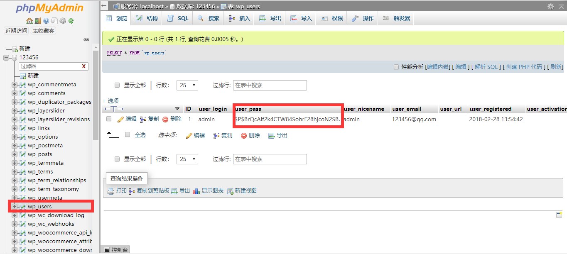The image size is (567, 254).
Task: Open the navigation settings gear icon
Action: (x=63, y=21)
